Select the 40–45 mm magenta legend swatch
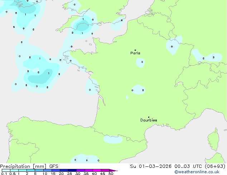The image size is (227, 175). (x=97, y=170)
